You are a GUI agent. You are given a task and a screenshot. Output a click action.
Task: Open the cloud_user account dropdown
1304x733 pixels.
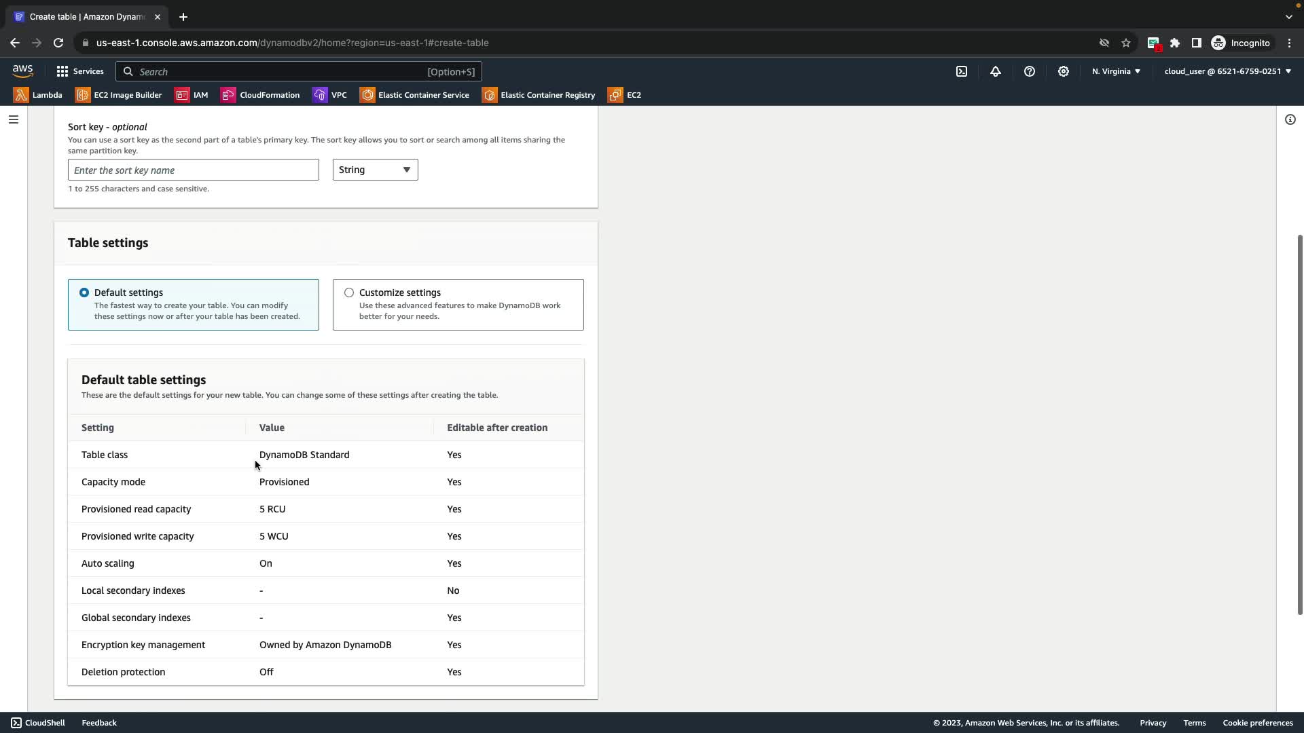(1227, 71)
